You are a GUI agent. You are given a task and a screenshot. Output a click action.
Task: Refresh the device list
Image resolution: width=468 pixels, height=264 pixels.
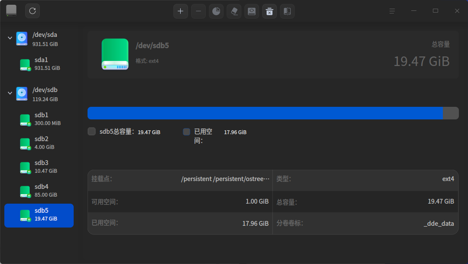pos(32,11)
